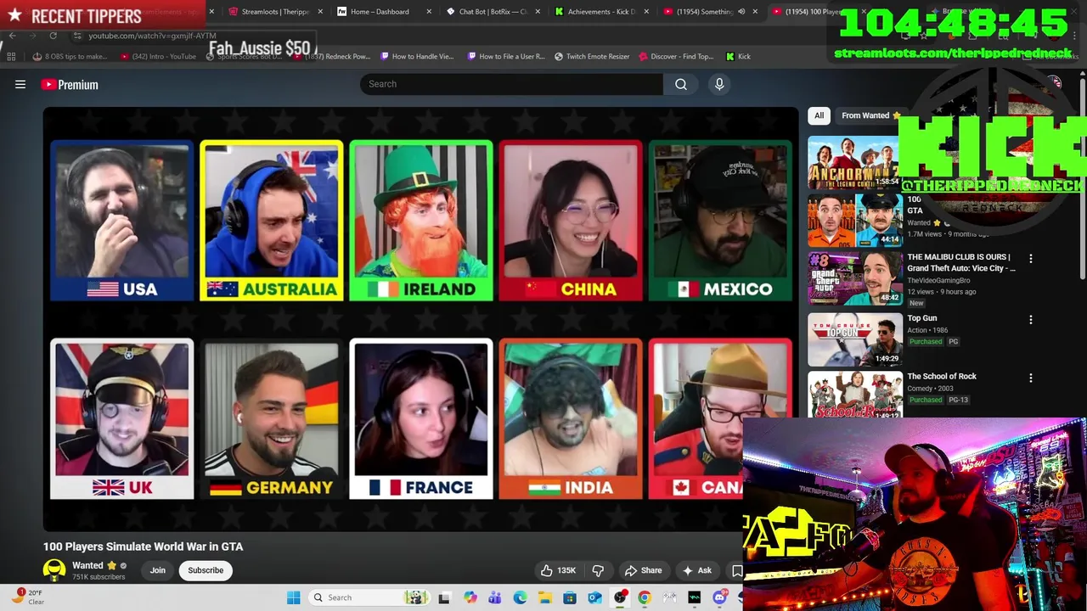Open Microsoft Store from the taskbar

point(570,597)
